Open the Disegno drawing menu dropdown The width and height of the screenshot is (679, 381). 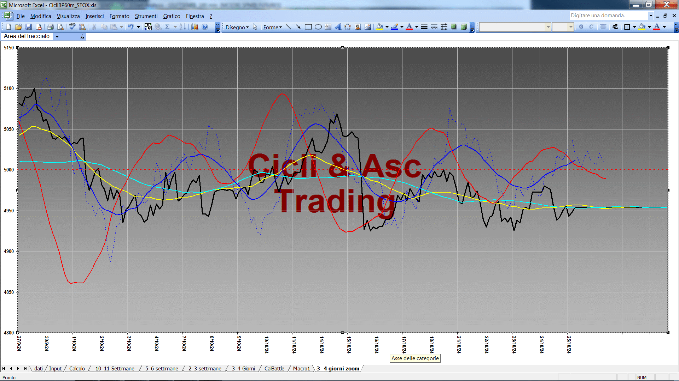(237, 27)
